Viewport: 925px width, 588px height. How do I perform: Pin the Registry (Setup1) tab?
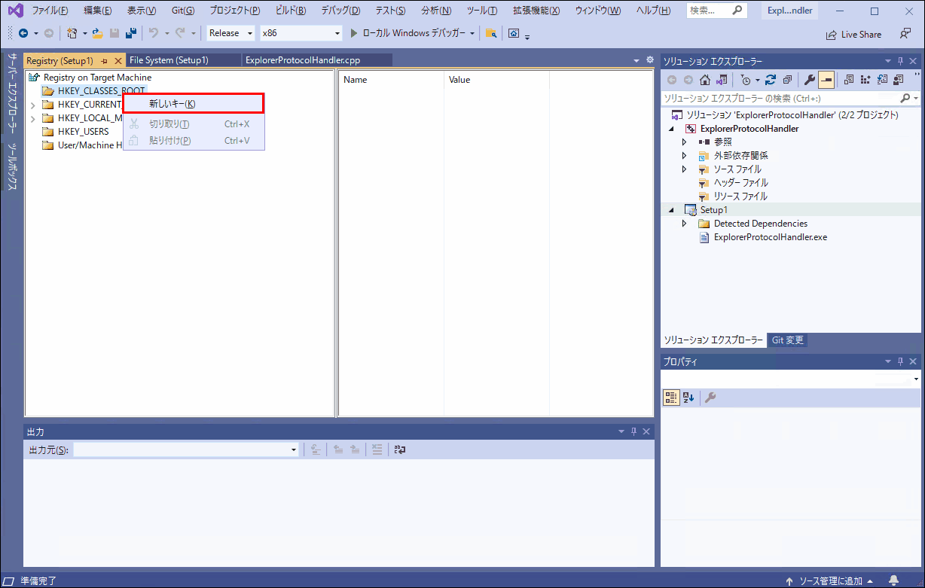(x=105, y=60)
